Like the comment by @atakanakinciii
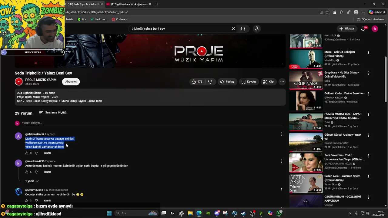Screen dimensions: 388x218 [x=27, y=153]
